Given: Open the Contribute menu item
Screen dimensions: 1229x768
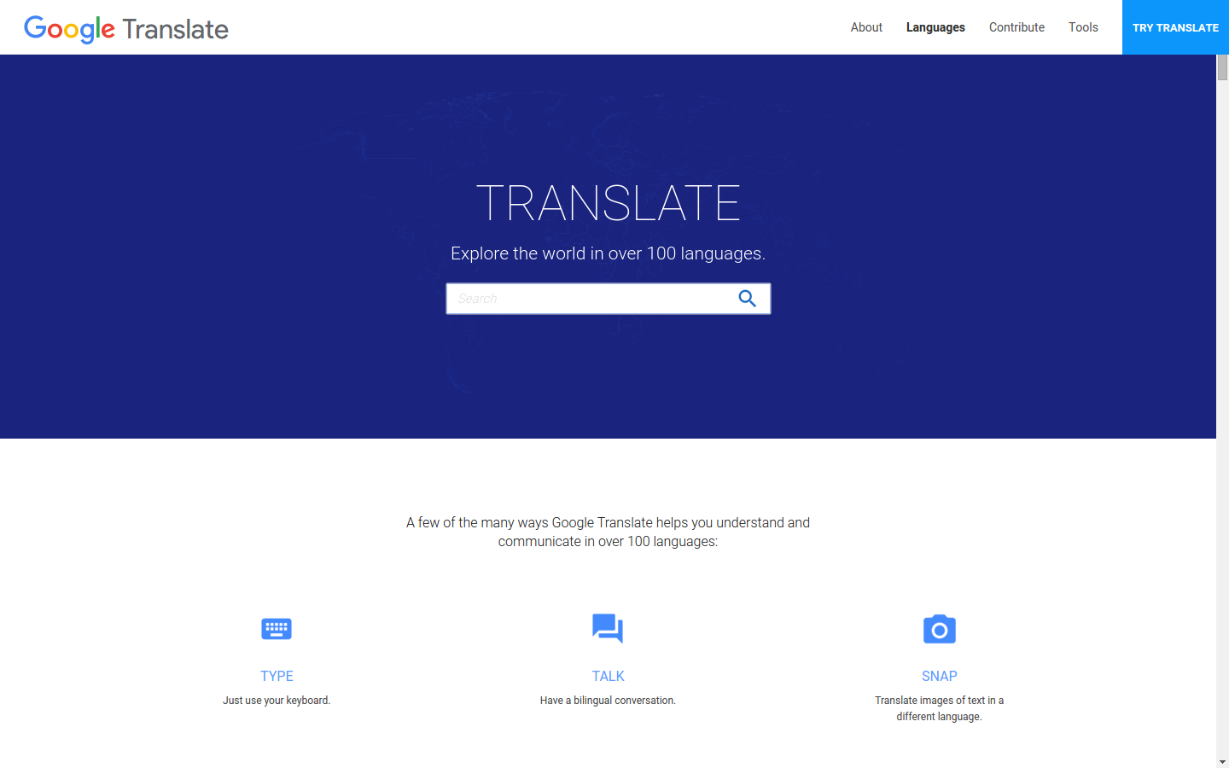Looking at the screenshot, I should pos(1016,27).
